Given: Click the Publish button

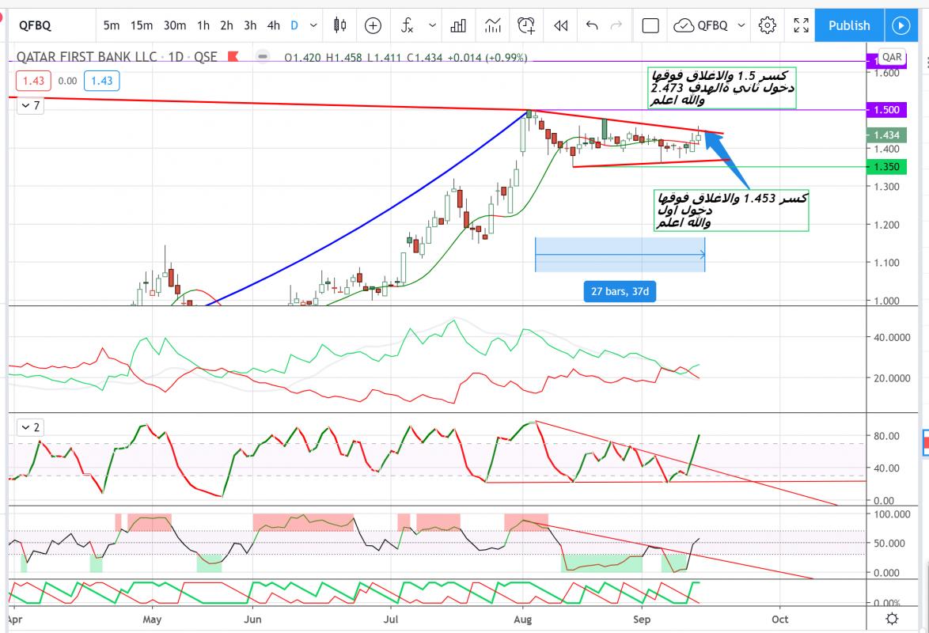Looking at the screenshot, I should point(849,25).
